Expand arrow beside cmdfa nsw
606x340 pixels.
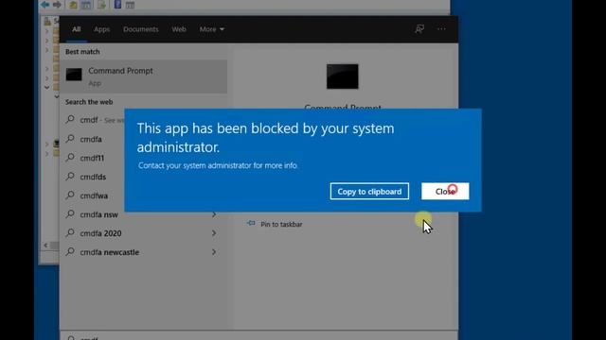(x=214, y=214)
